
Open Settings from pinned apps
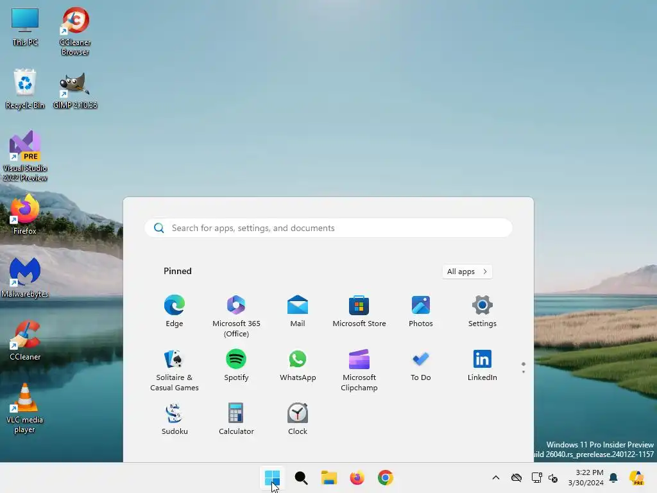click(482, 311)
